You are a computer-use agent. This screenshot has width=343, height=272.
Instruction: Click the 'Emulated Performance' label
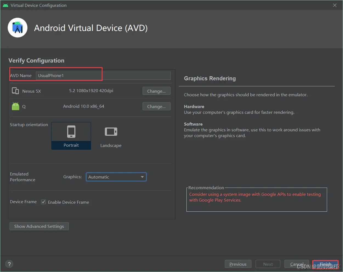pos(22,177)
